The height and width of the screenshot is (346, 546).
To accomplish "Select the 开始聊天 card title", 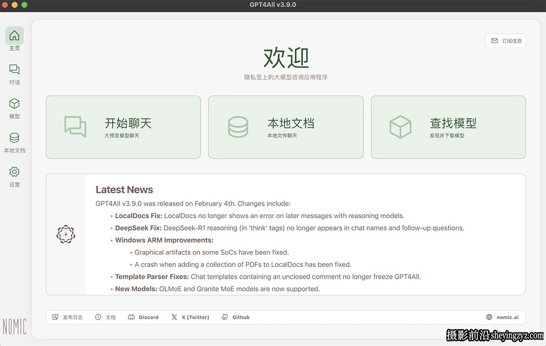I will (x=128, y=123).
